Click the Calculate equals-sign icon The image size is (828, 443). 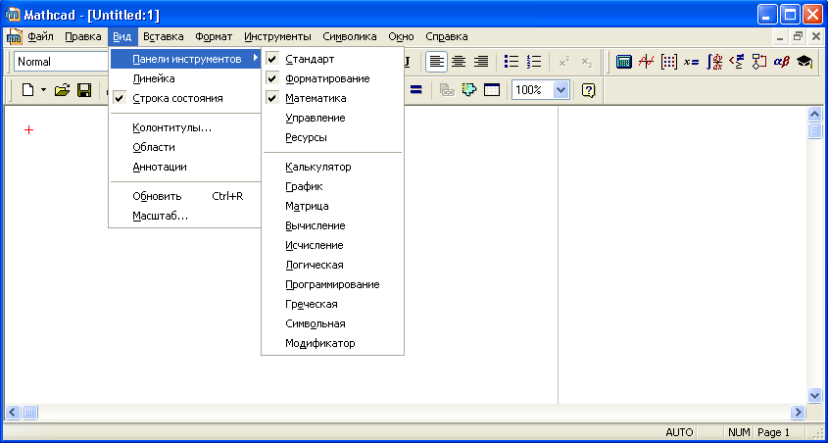point(416,90)
